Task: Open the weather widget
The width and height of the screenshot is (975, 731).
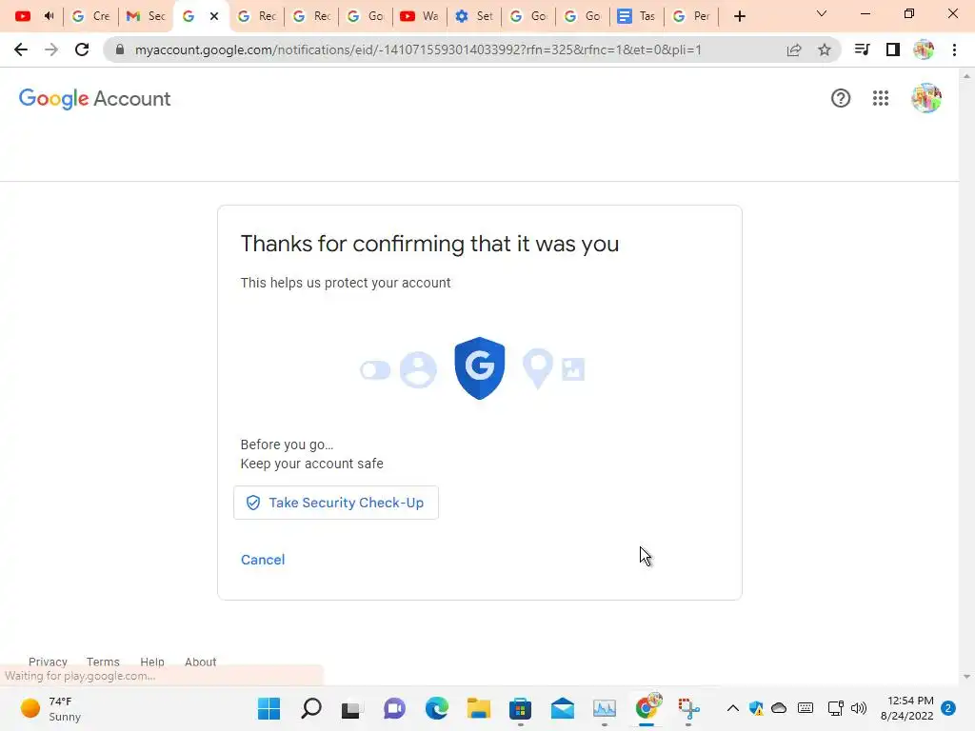Action: [51, 708]
